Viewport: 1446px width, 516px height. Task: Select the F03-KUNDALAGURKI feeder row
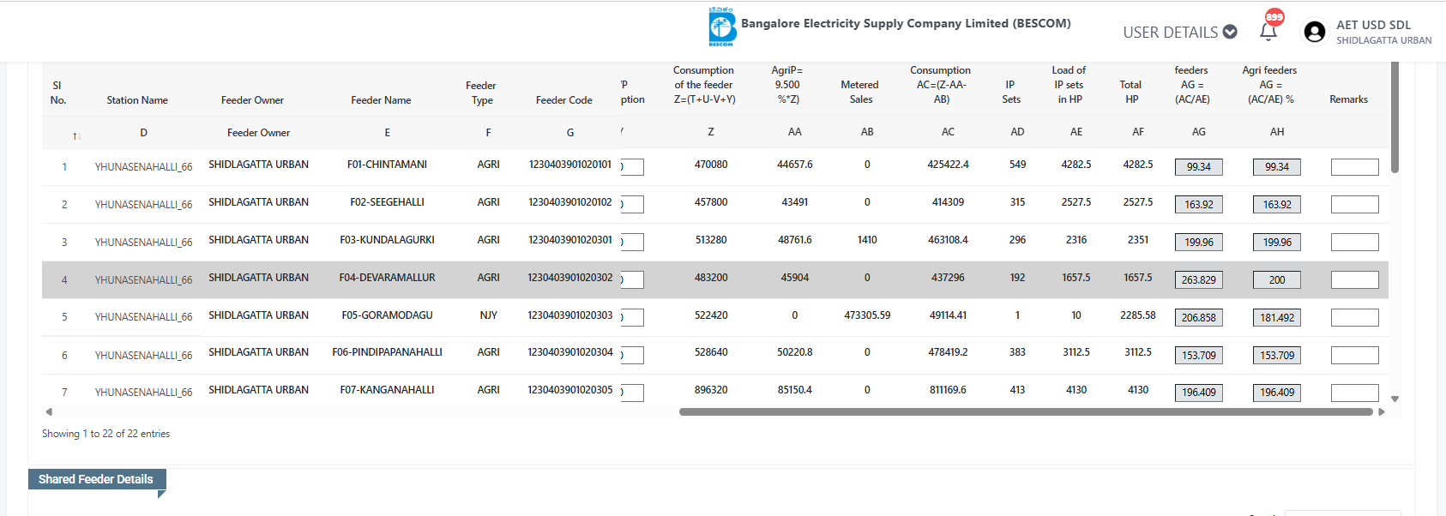pos(387,241)
